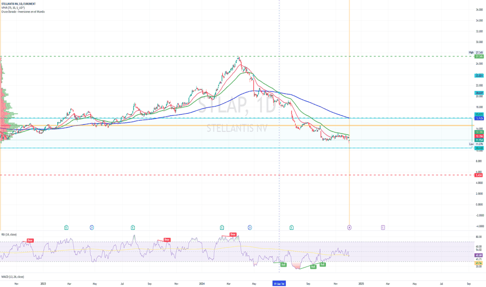Click the earnings marker near late July 2023
Screen dimensions: 486x287
point(132,228)
